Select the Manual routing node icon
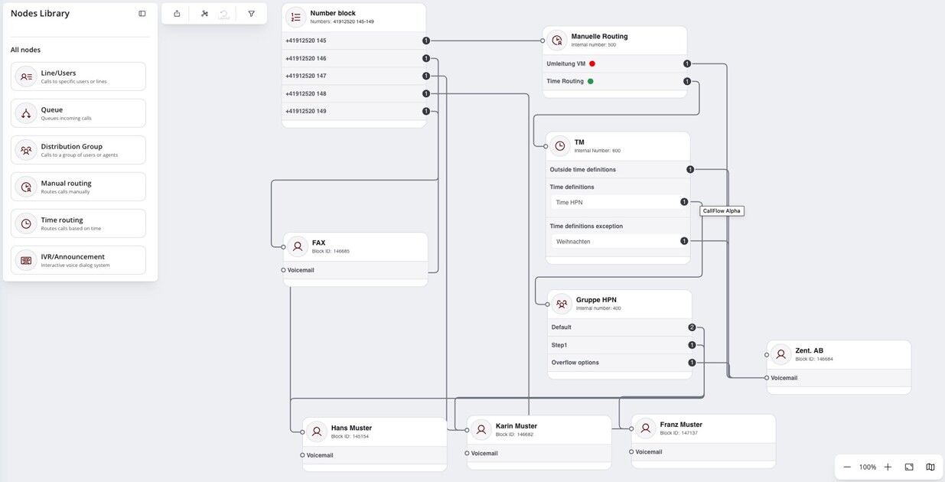Viewport: 945px width, 482px height. point(25,186)
